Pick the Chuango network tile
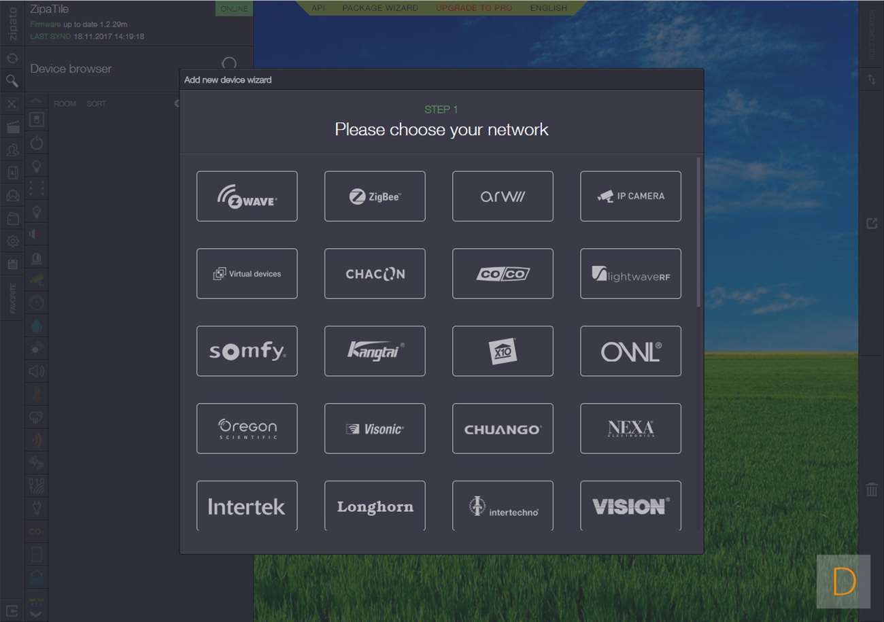 pos(503,428)
